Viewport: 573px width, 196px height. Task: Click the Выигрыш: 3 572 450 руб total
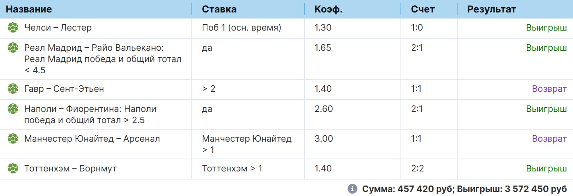click(x=512, y=189)
